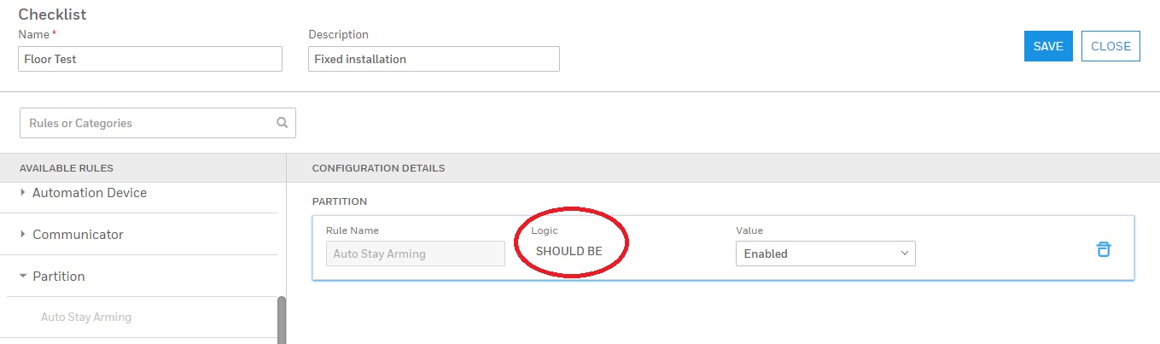Click the search magnifier icon
The height and width of the screenshot is (344, 1160).
pyautogui.click(x=283, y=123)
